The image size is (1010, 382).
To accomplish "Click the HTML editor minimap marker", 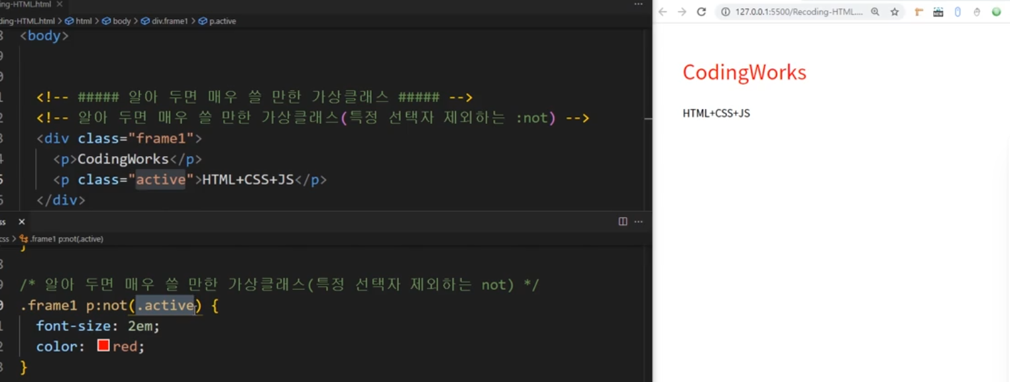I will point(649,118).
